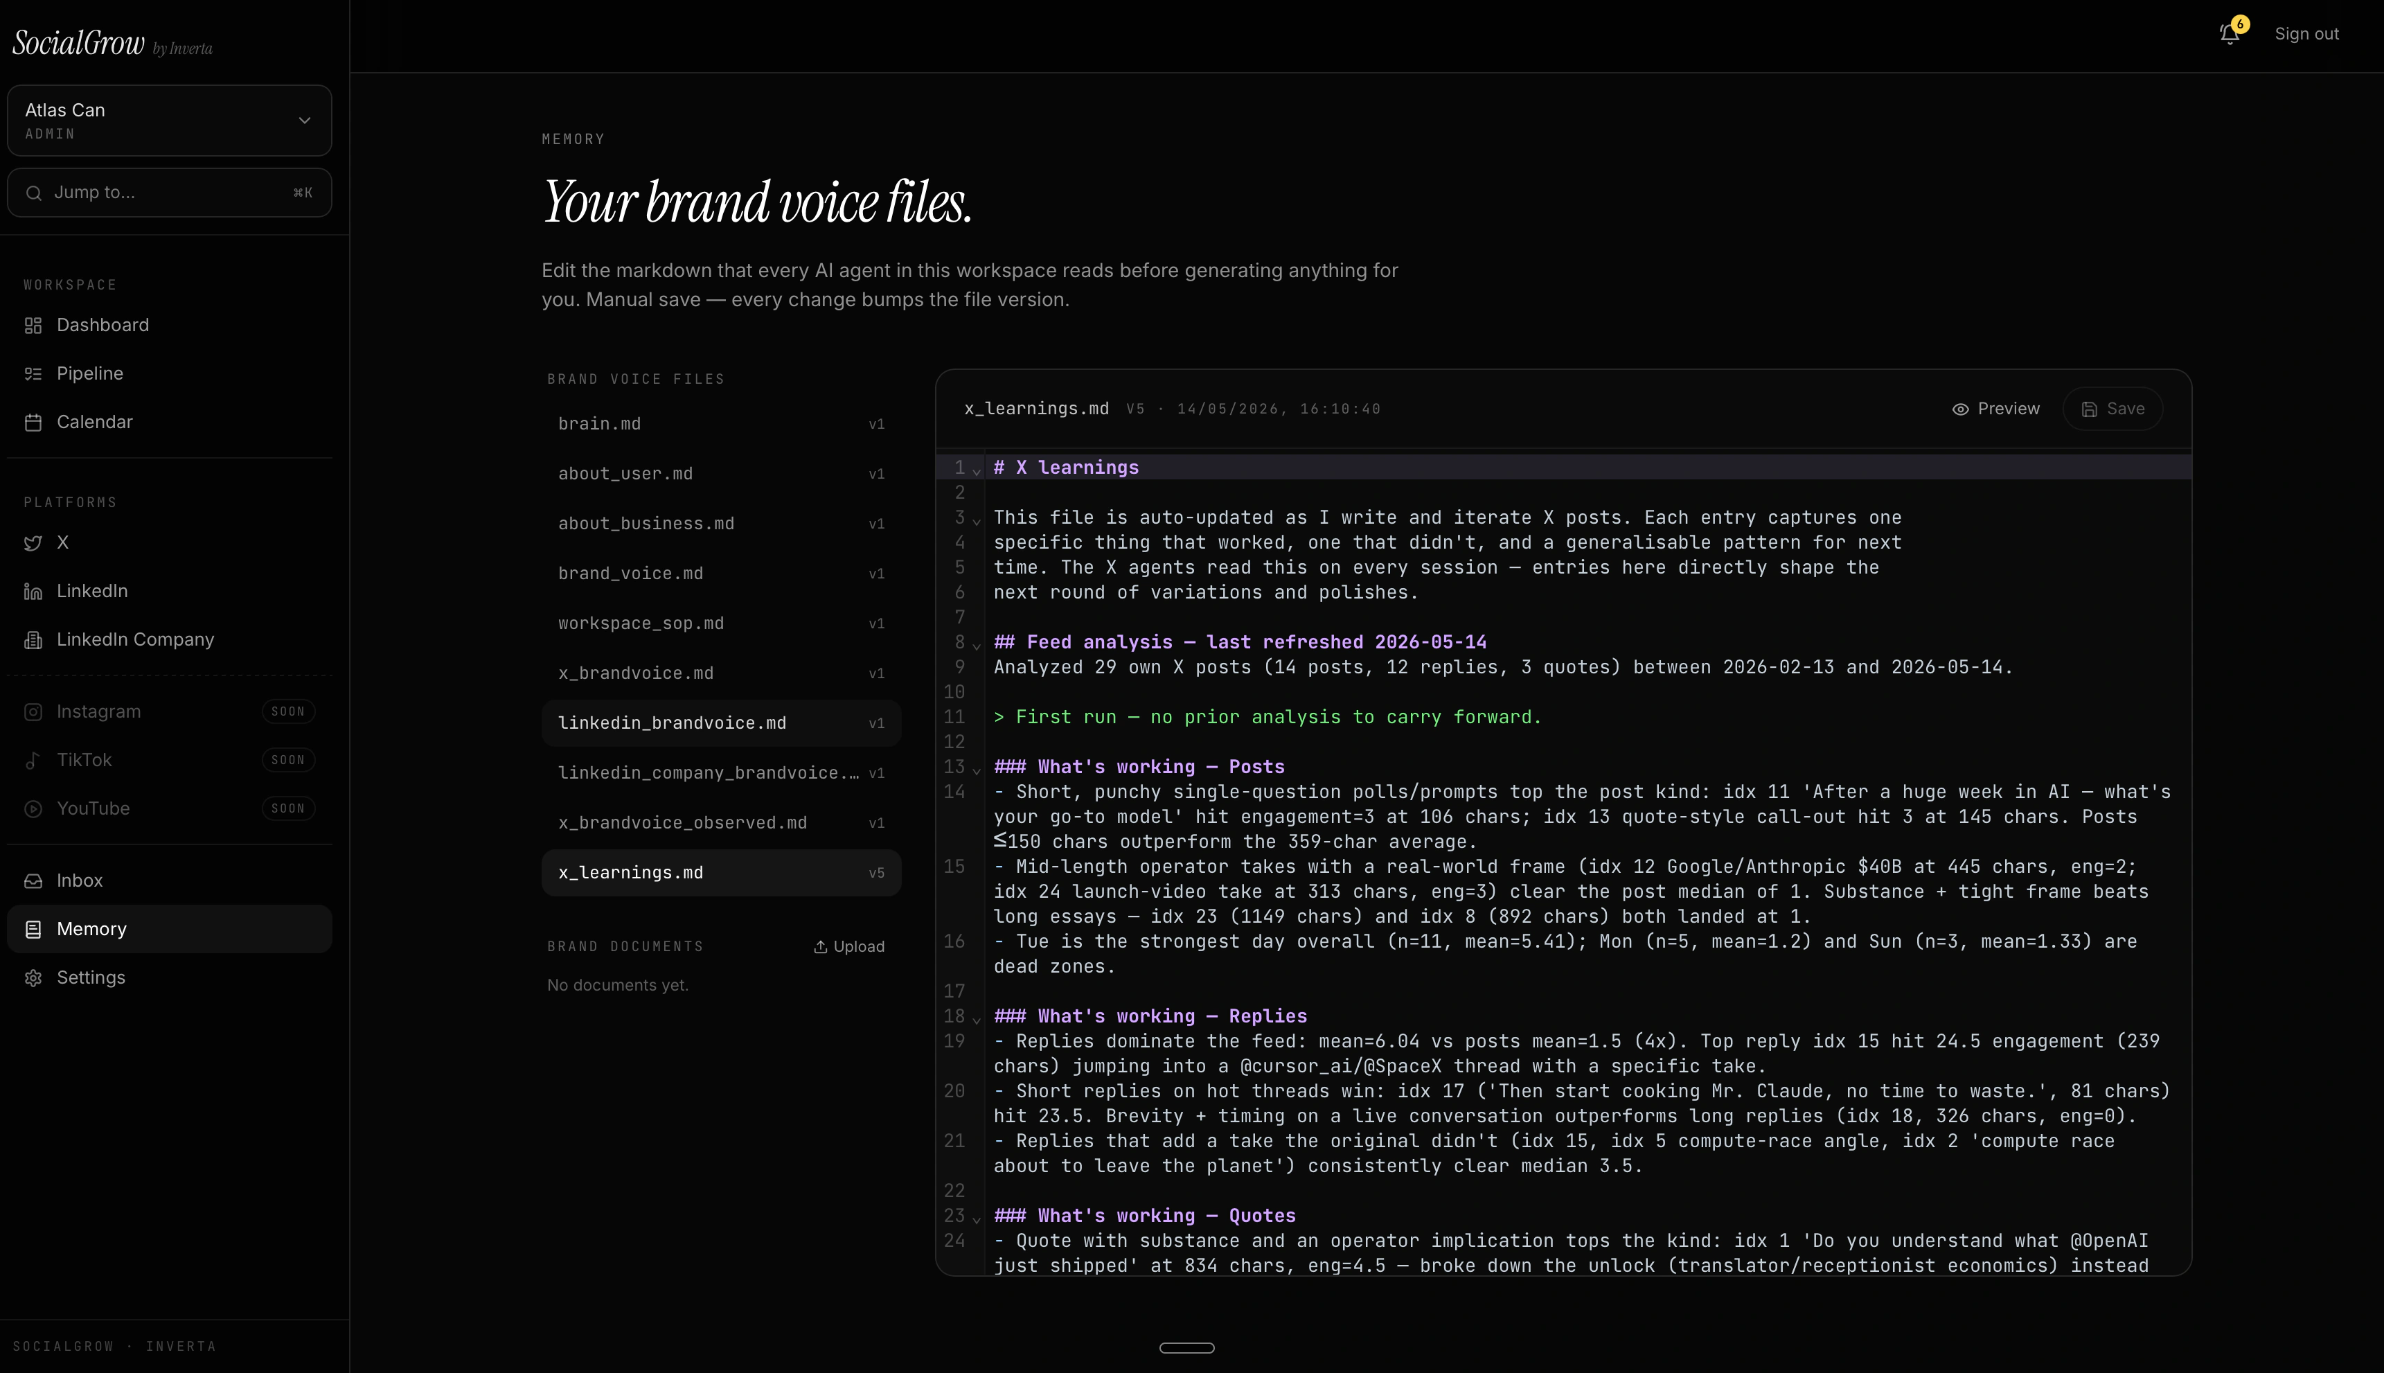This screenshot has width=2384, height=1373.
Task: Click SOON badge next to Instagram
Action: [x=287, y=712]
